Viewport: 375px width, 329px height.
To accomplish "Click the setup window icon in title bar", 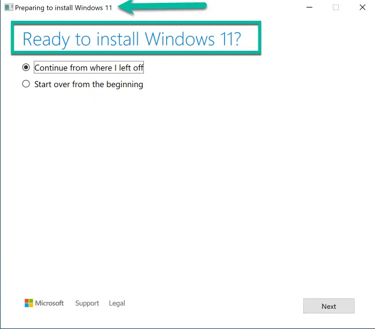I will (9, 8).
